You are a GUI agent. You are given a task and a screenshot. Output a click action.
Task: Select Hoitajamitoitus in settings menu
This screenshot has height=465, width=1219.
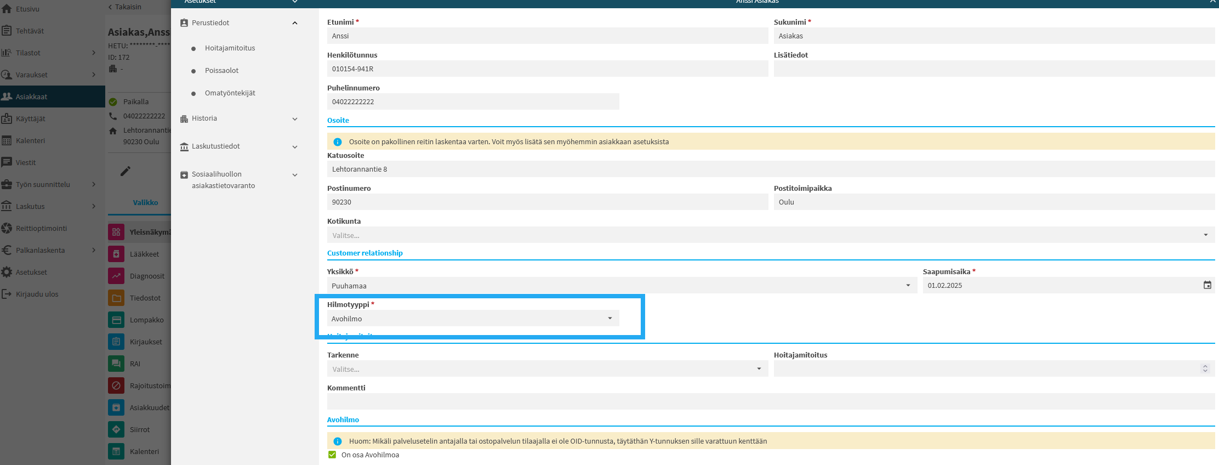click(x=230, y=48)
